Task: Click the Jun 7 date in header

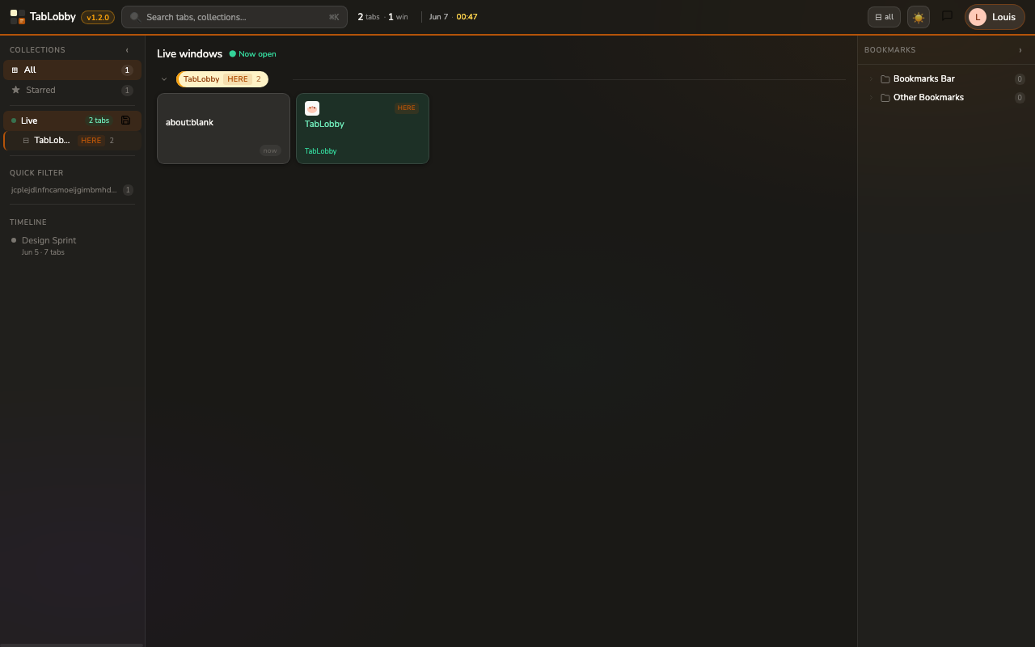Action: pos(438,17)
